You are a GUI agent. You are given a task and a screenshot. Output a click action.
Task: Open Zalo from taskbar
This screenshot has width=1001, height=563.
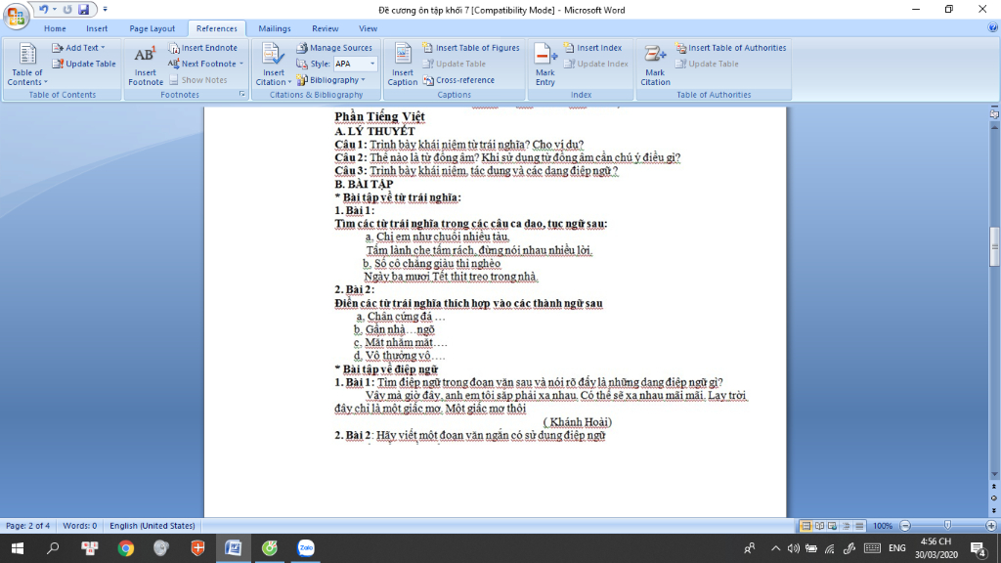coord(306,548)
